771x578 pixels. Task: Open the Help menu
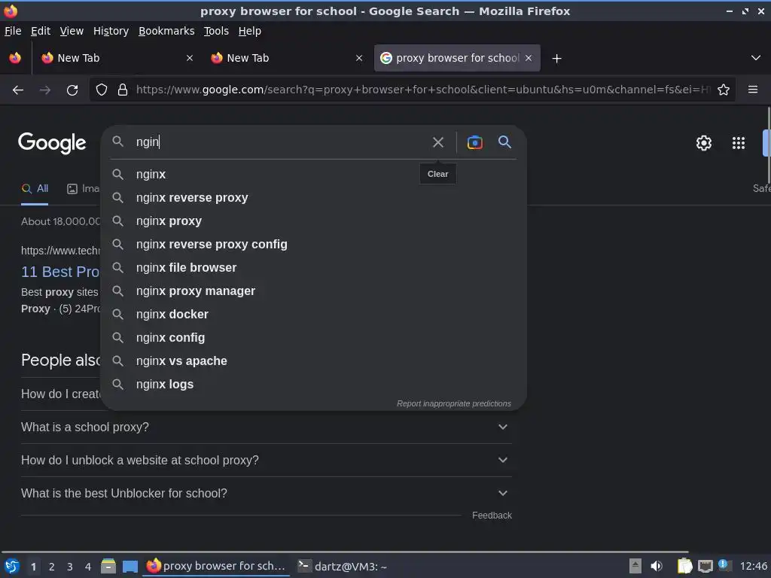[250, 31]
